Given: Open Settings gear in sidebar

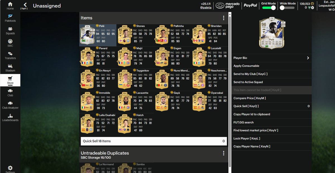Looking at the screenshot, I should (10, 169).
